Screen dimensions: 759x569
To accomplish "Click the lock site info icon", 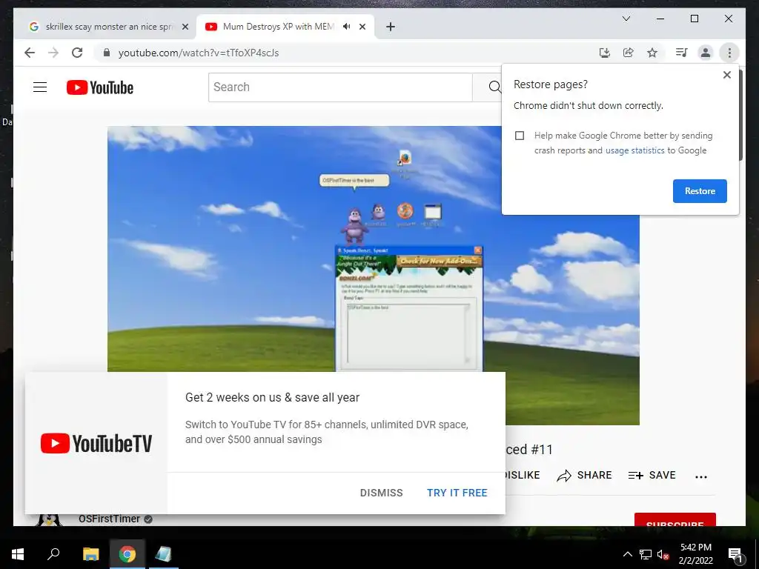I will click(107, 53).
